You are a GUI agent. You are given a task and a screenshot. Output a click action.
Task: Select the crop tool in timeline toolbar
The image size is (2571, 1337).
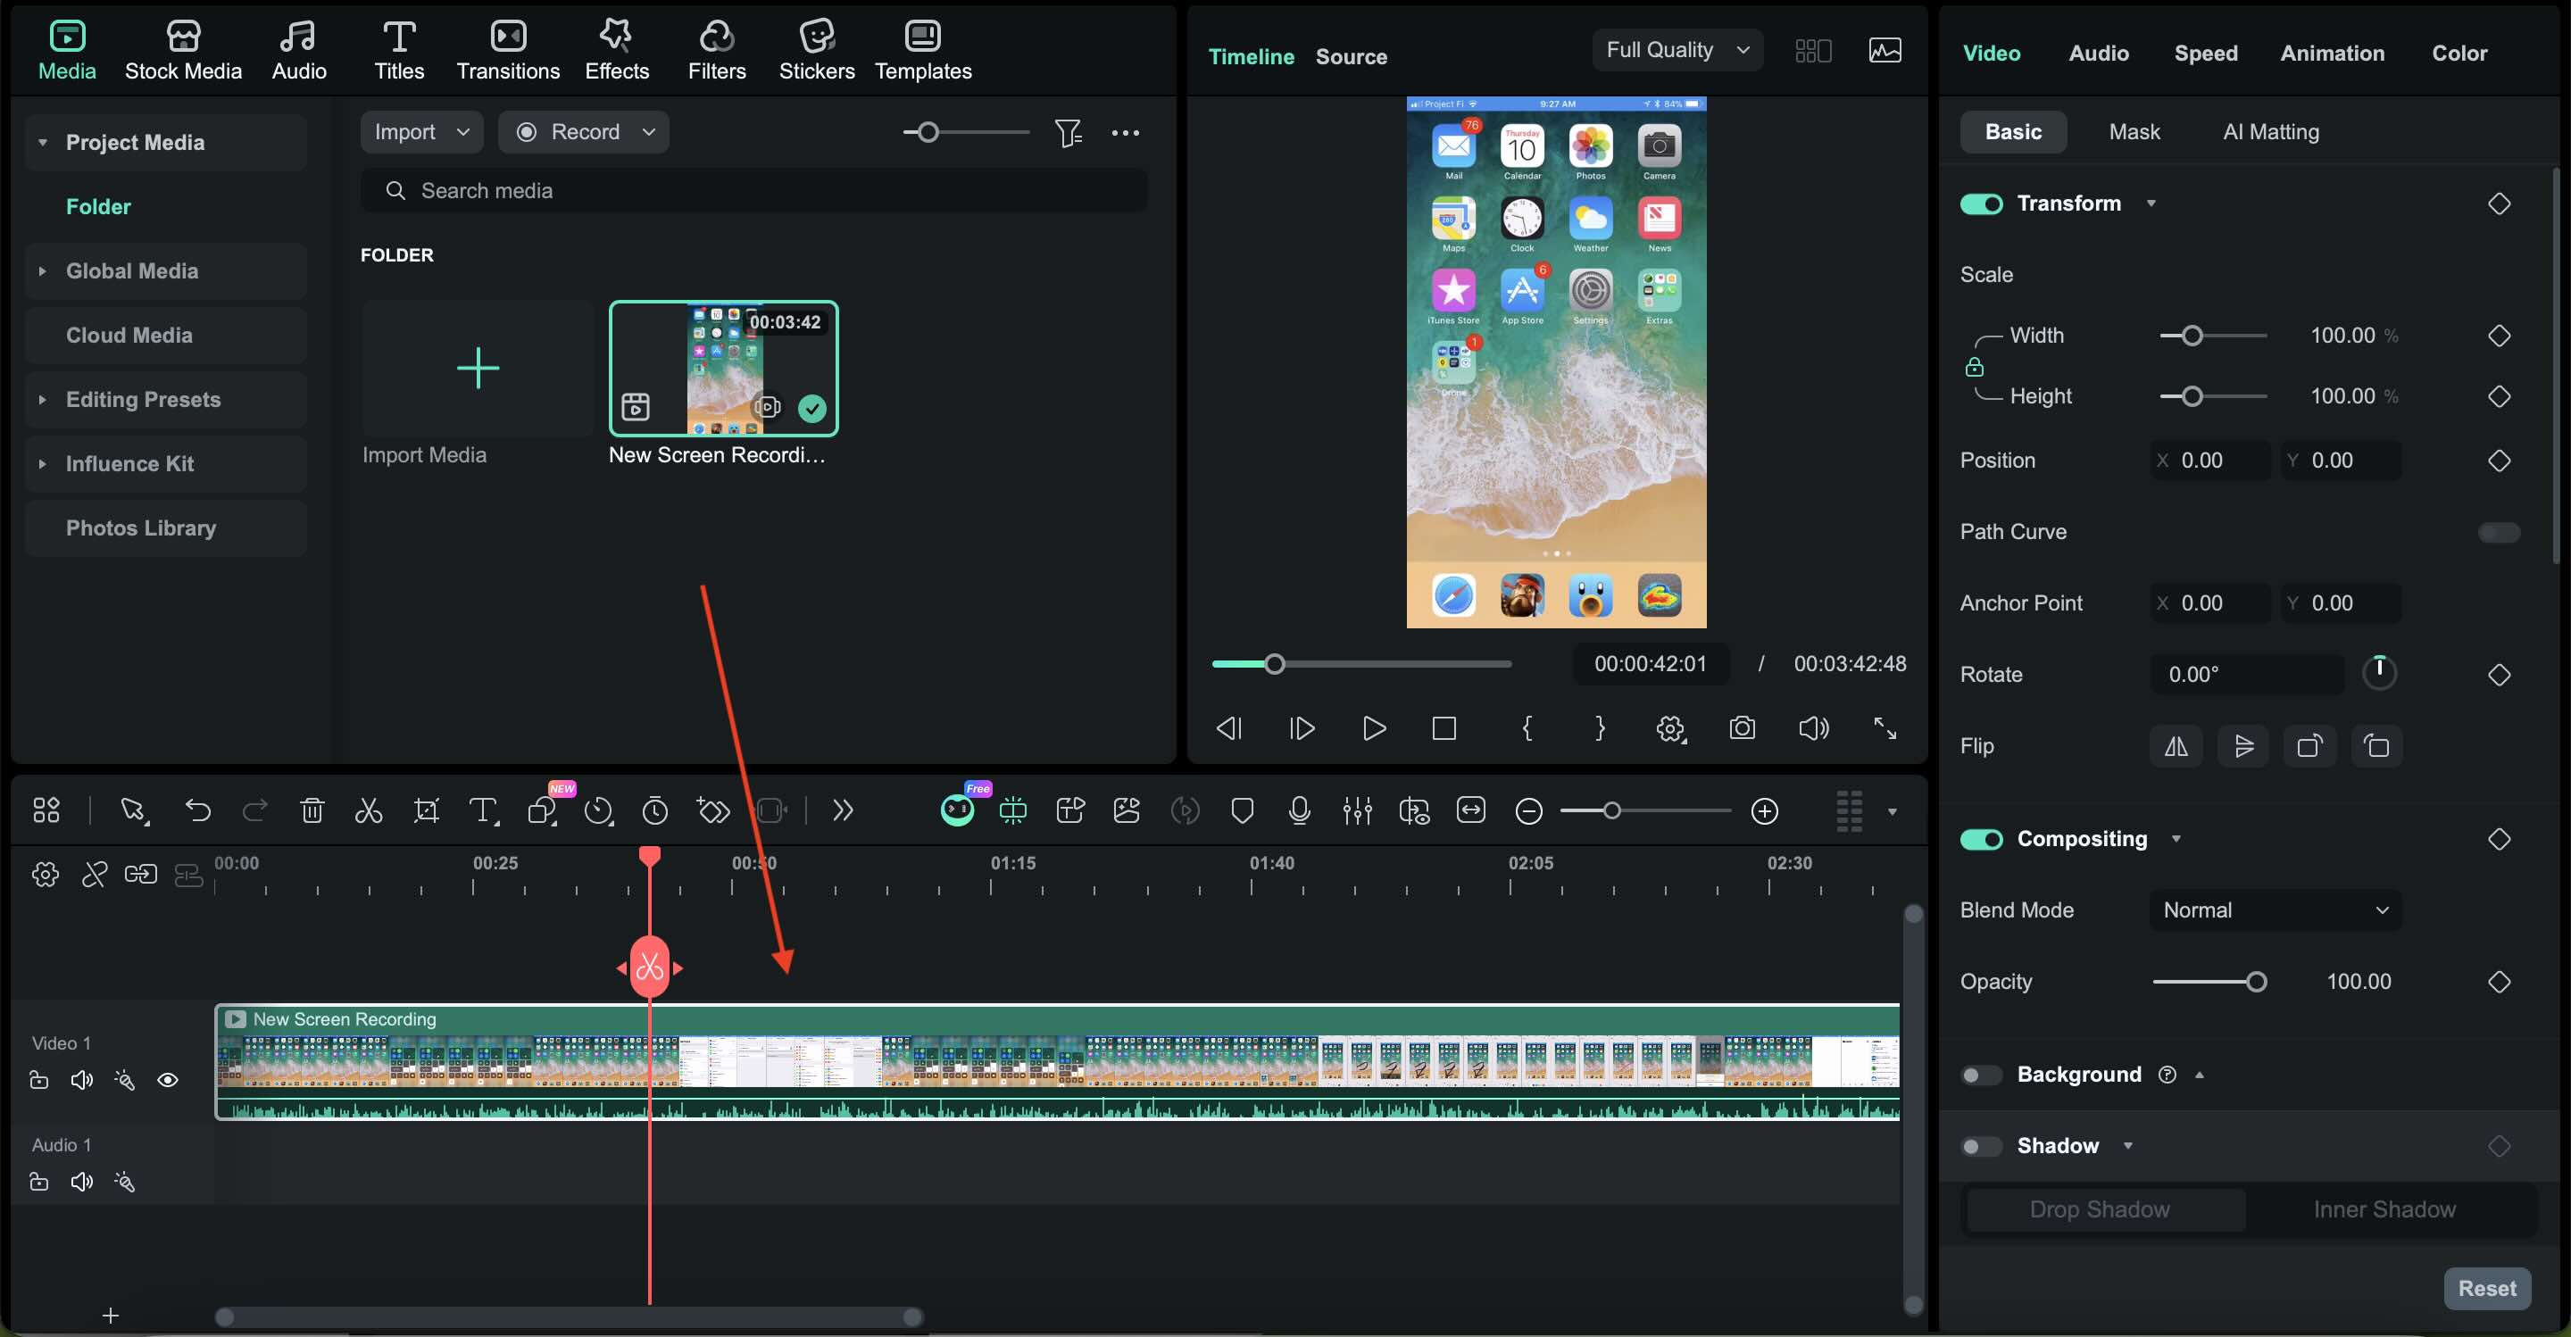point(426,810)
